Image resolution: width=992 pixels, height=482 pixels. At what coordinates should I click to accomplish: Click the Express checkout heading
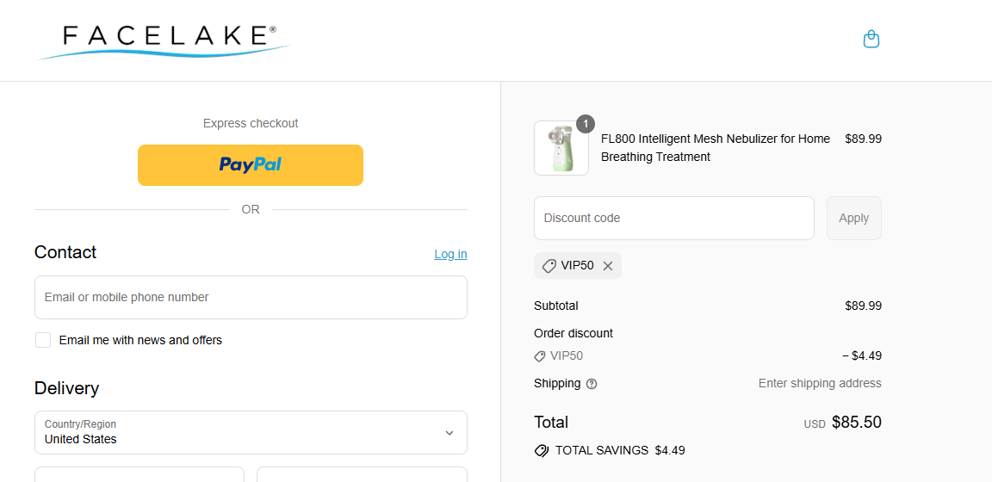(x=251, y=123)
